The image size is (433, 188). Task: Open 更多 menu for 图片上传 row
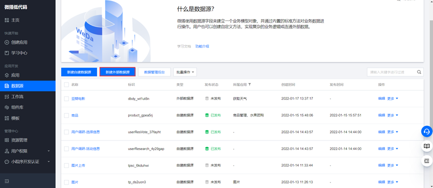pos(392,165)
